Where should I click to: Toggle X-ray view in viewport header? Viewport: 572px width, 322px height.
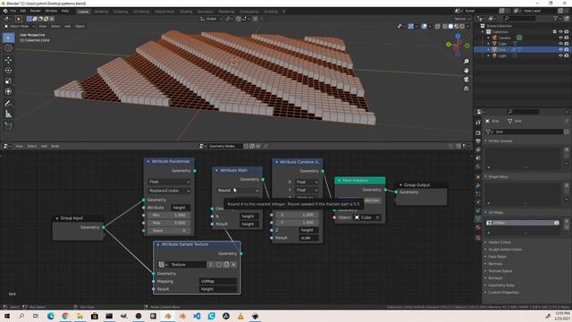coord(437,26)
